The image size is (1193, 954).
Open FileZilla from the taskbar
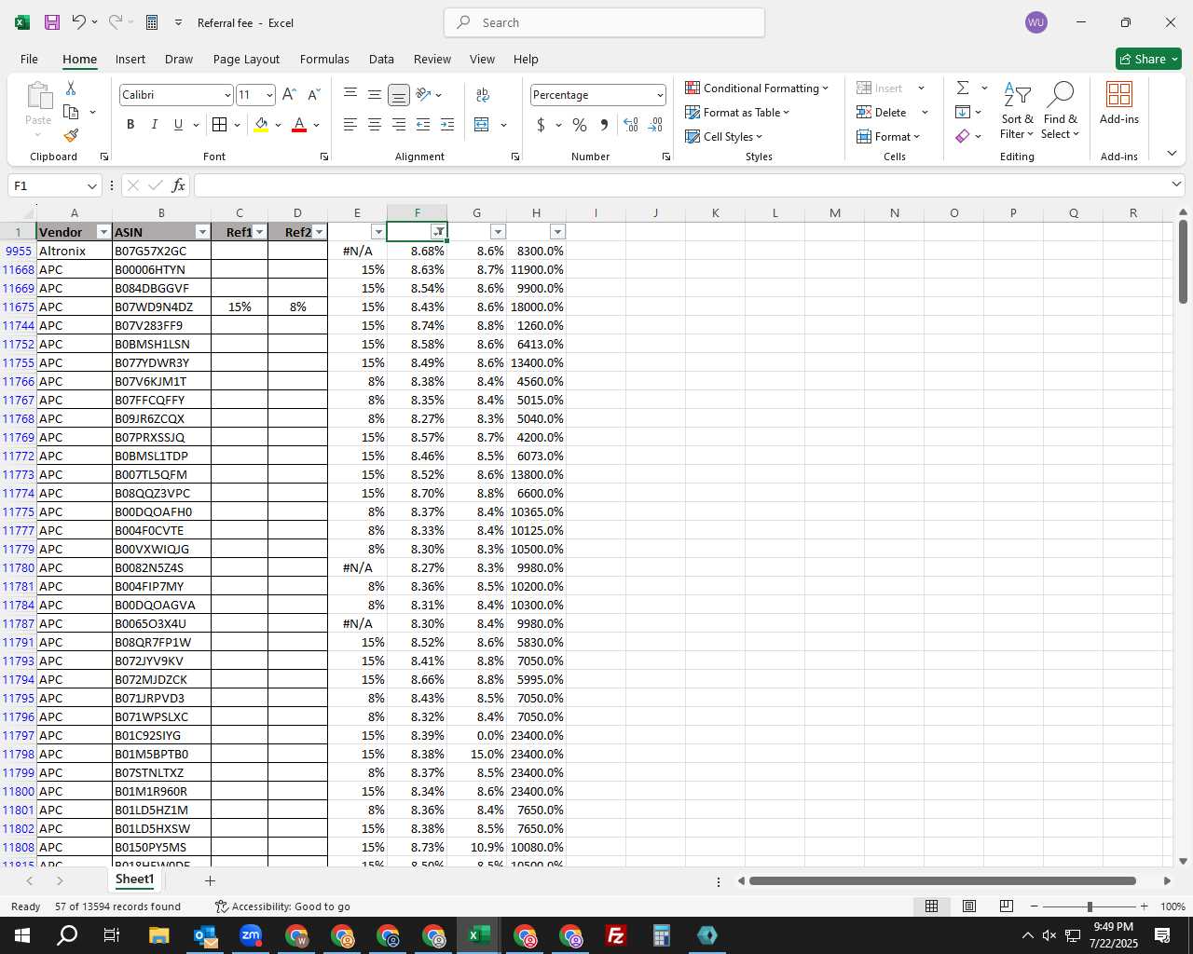615,935
